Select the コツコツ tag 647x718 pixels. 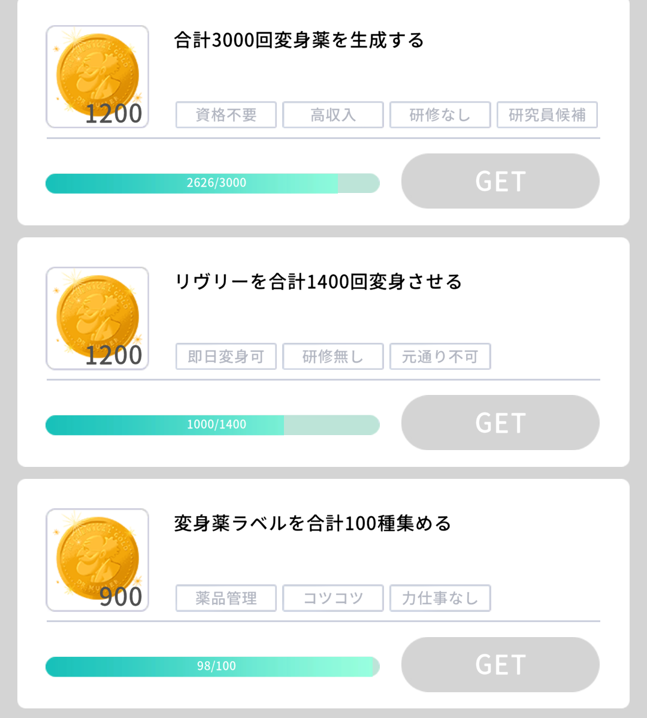click(x=333, y=598)
